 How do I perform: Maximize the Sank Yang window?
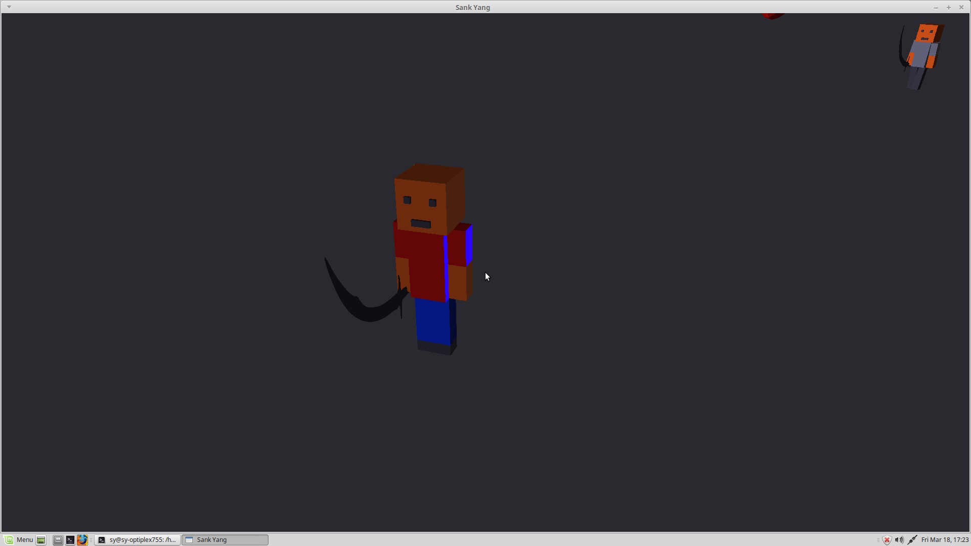[949, 7]
